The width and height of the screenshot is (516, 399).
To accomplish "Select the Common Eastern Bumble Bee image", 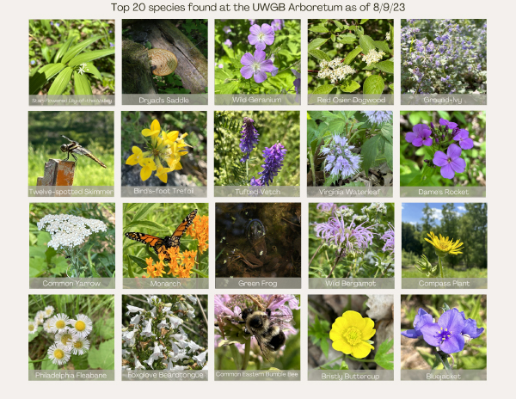I will 257,337.
